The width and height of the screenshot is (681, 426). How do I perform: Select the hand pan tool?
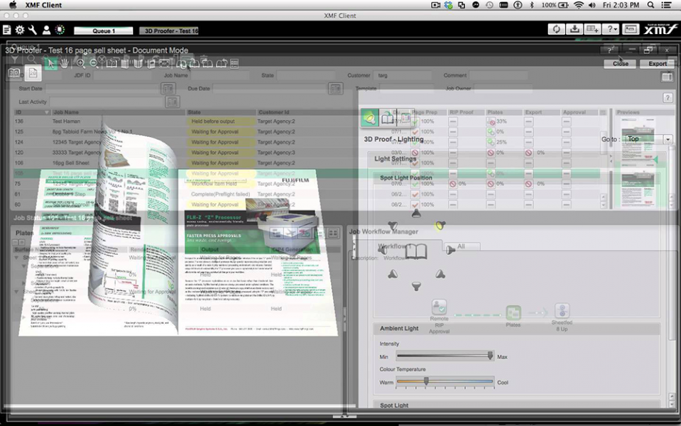65,63
